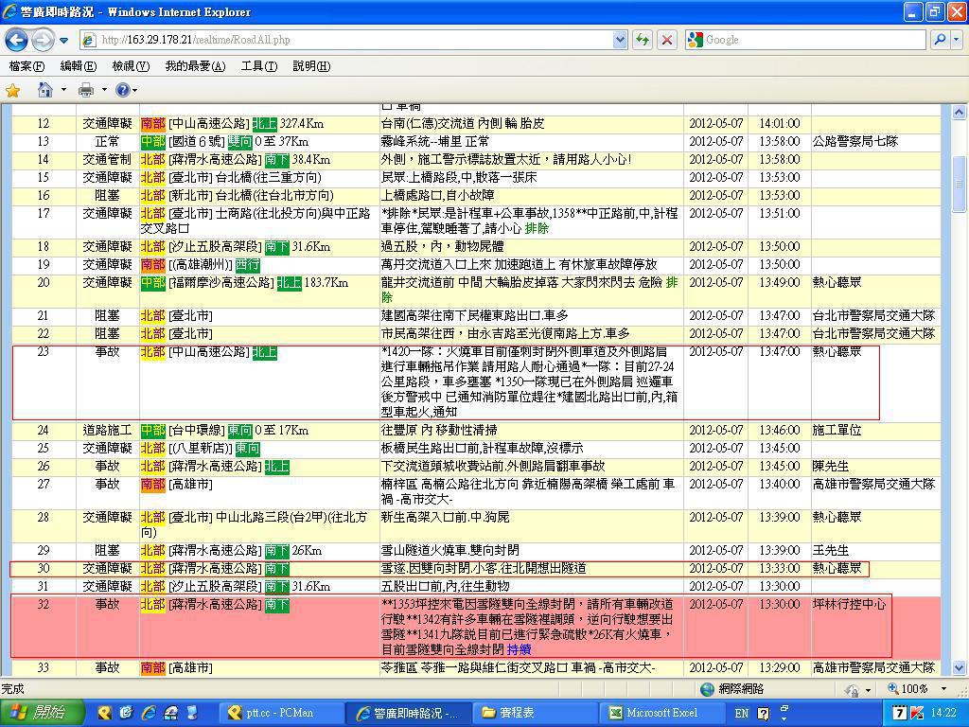Click the browser Back arrow button

(17, 40)
